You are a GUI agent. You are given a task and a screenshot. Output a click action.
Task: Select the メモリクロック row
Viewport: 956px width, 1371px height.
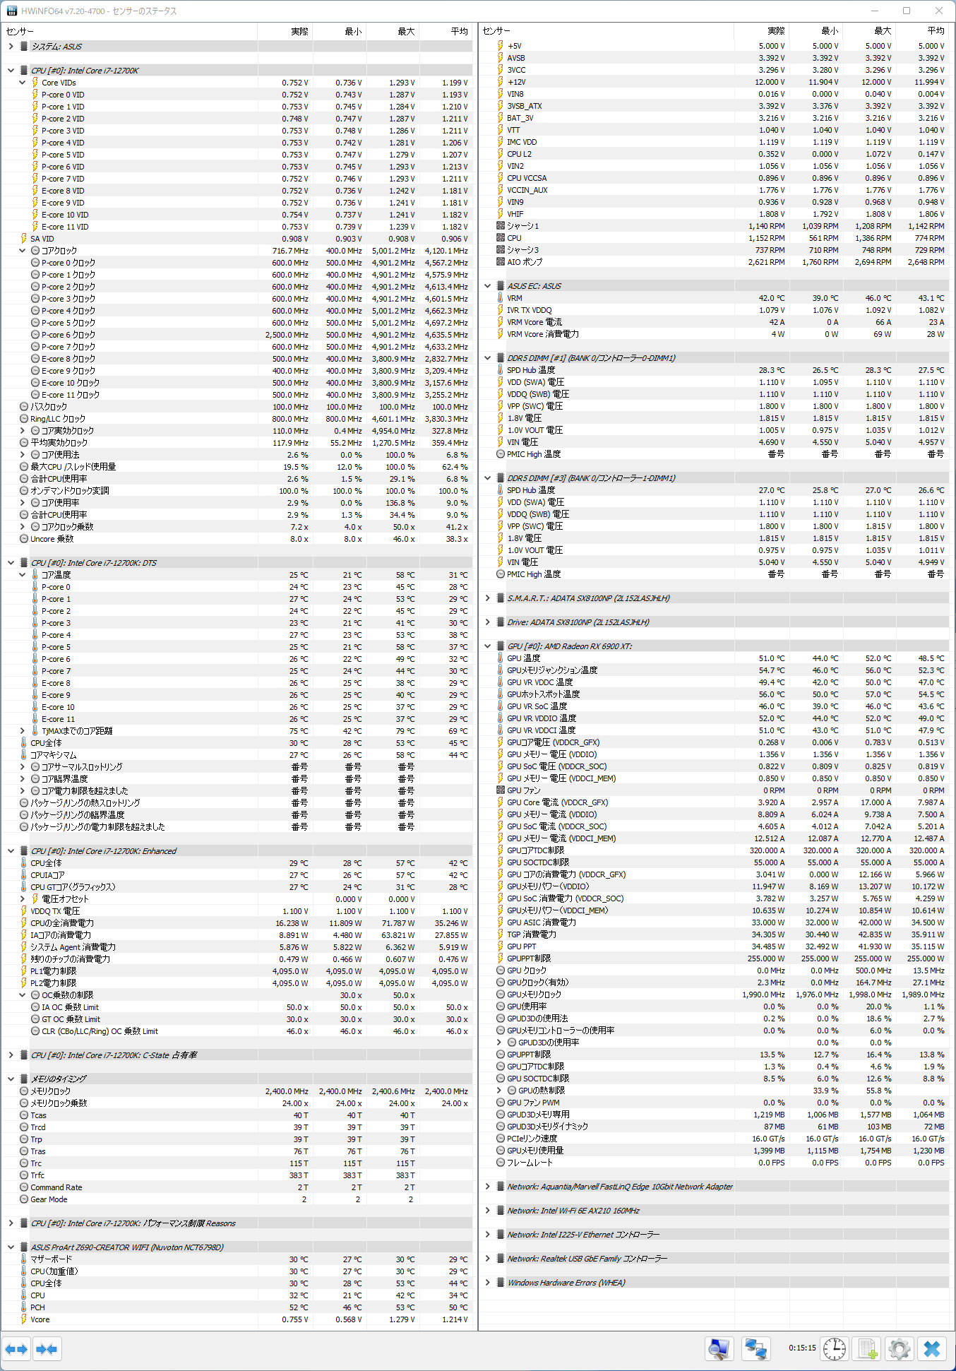click(x=237, y=1091)
